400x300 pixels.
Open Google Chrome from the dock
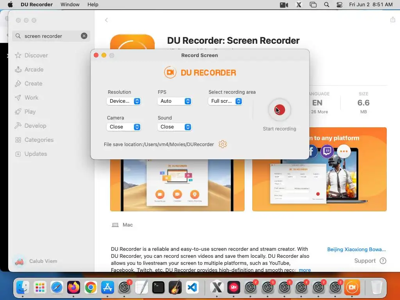(x=91, y=287)
